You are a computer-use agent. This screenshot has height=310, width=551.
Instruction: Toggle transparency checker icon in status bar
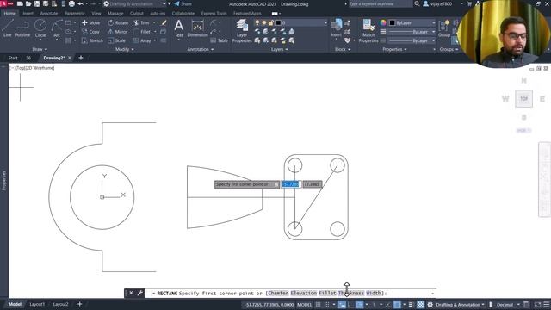click(x=420, y=305)
